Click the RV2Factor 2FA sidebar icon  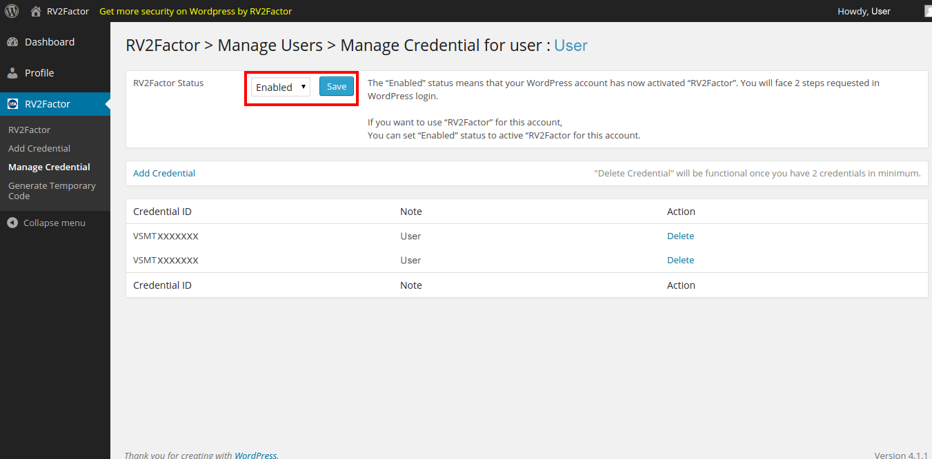[x=12, y=104]
